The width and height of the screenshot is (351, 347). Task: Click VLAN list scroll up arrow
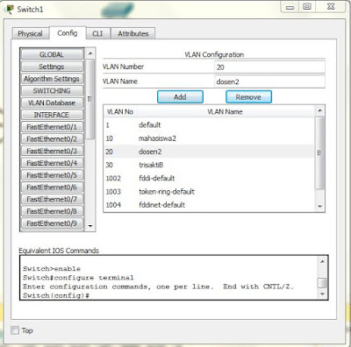click(x=319, y=110)
